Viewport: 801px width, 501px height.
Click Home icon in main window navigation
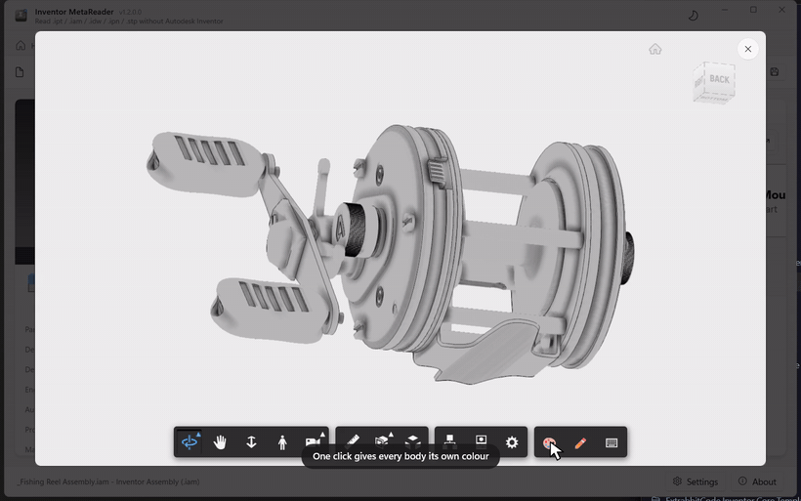pos(21,46)
